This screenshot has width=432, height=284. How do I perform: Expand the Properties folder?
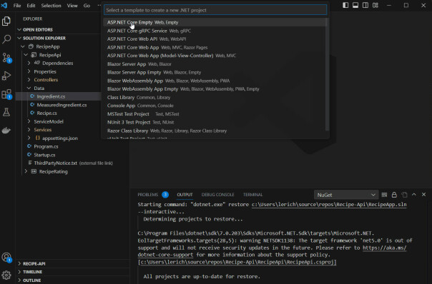[29, 71]
